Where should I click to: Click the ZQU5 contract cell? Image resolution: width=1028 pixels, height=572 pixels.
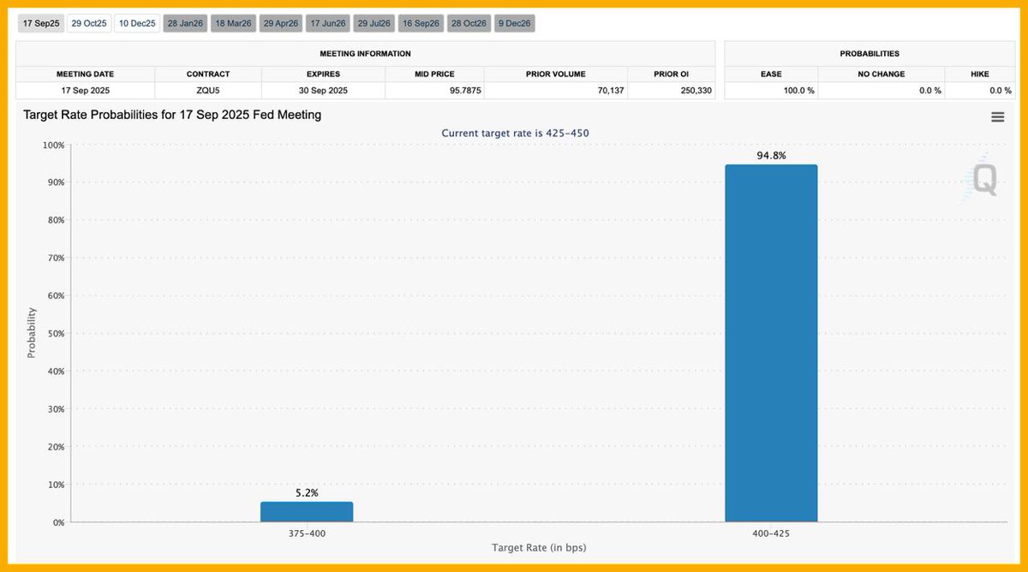pyautogui.click(x=207, y=90)
